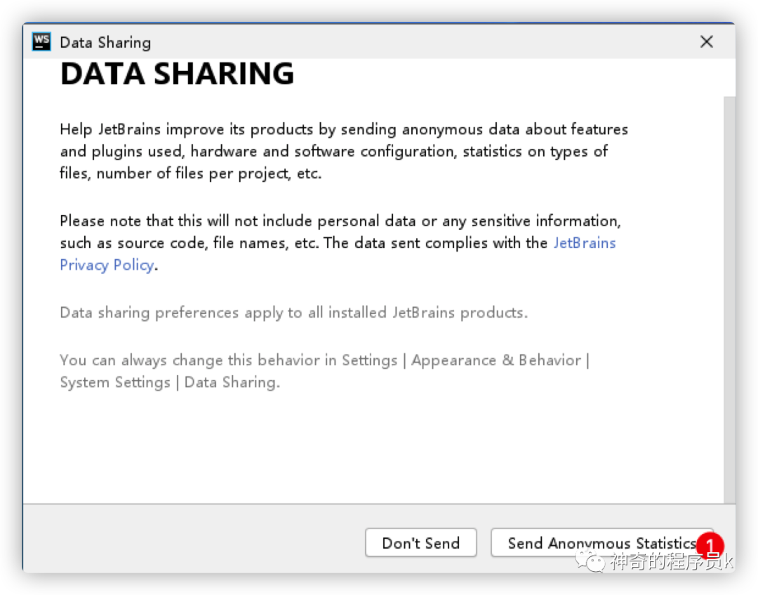This screenshot has width=758, height=595.
Task: Click the red number 1 badge
Action: [x=710, y=545]
